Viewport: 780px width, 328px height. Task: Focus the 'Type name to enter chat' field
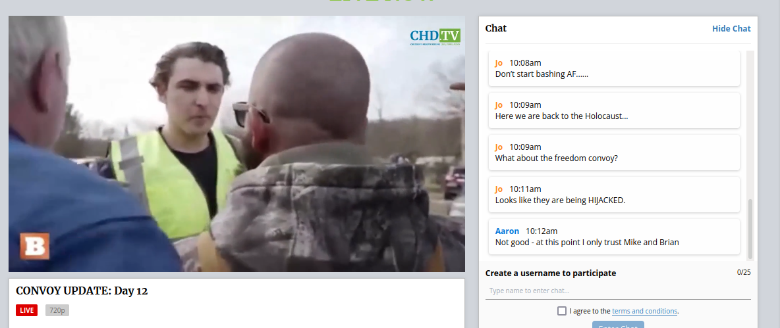click(618, 291)
